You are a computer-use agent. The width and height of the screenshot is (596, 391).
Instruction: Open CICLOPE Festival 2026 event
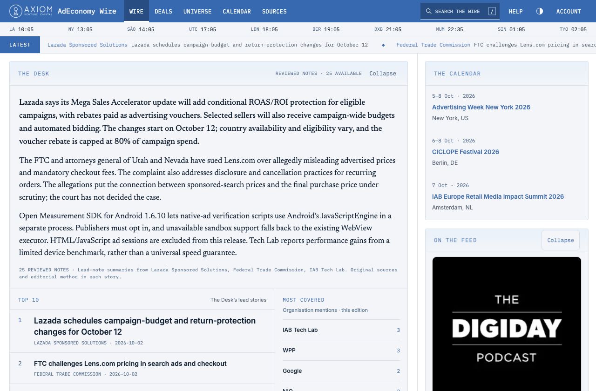466,152
